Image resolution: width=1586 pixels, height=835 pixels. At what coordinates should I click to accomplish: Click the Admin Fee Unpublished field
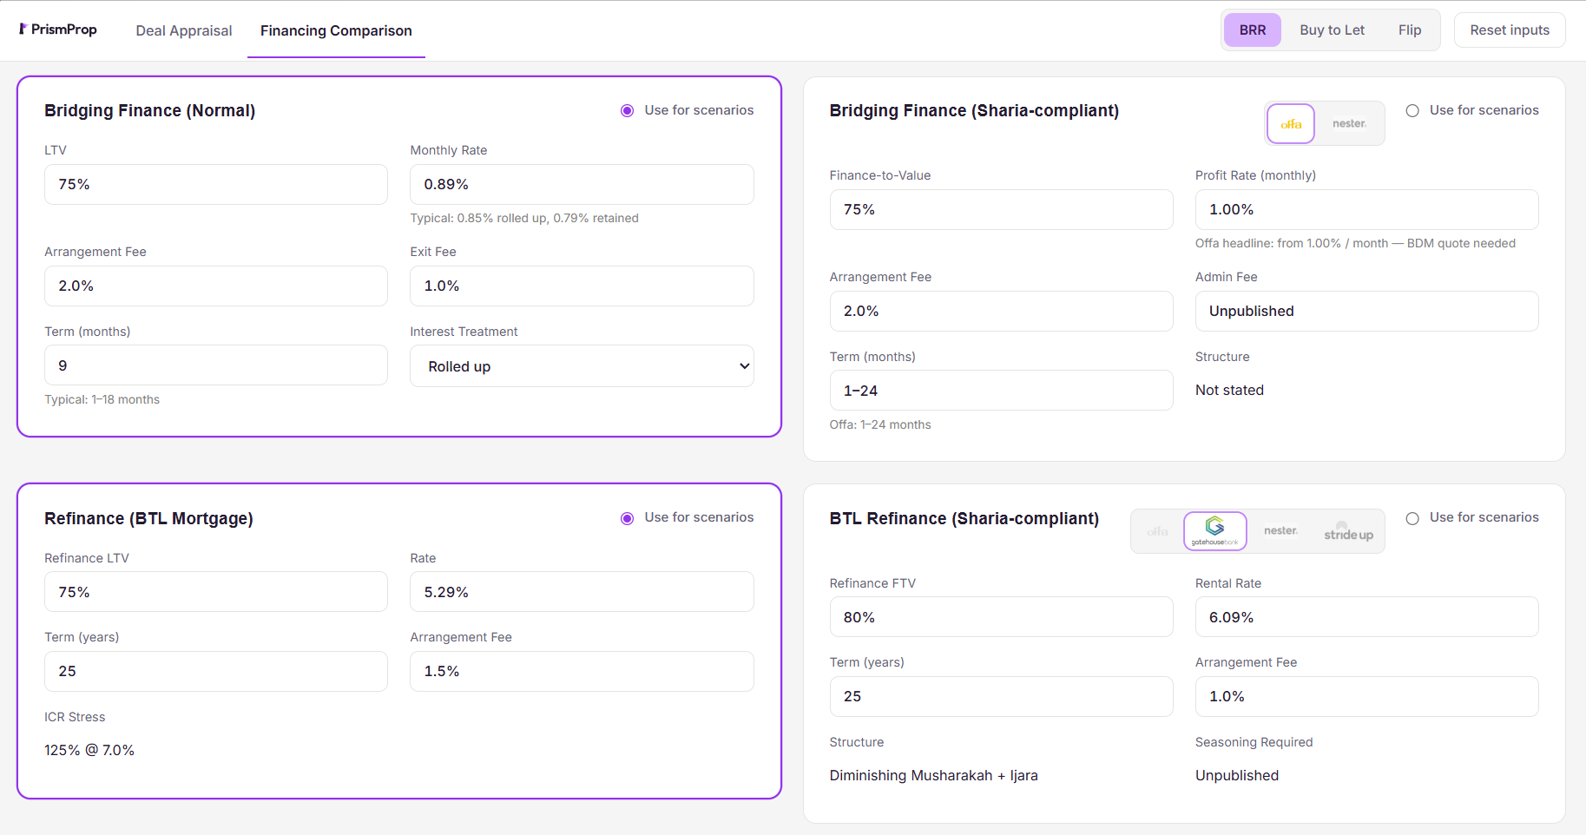click(1366, 311)
